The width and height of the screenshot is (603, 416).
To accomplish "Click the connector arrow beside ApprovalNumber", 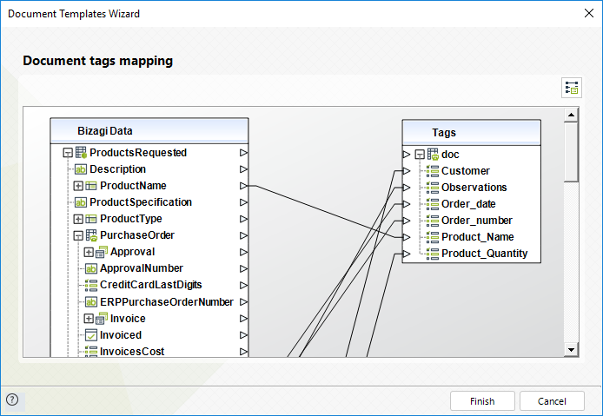I will click(x=243, y=268).
